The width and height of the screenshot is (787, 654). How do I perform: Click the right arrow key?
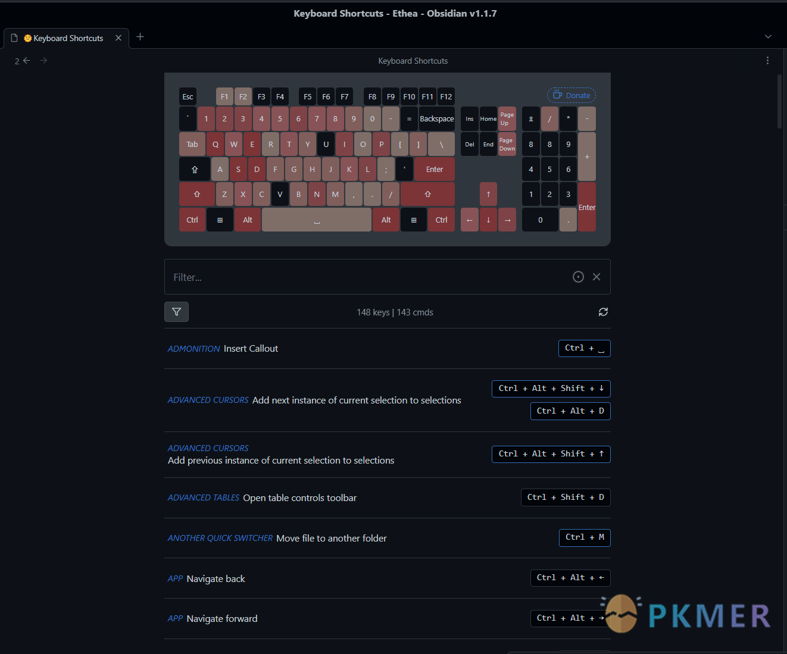507,220
